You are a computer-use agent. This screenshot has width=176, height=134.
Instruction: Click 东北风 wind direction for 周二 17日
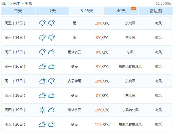(x=130, y=81)
